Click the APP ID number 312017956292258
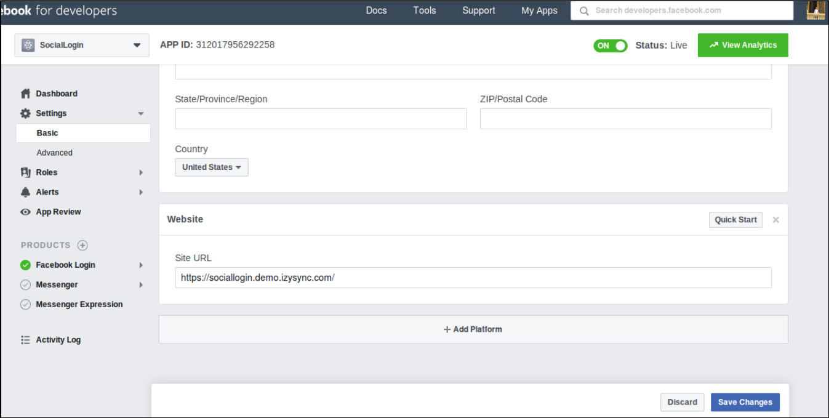The image size is (829, 418). (235, 45)
